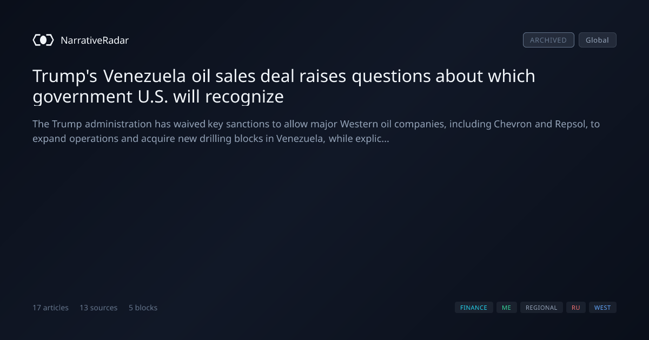
Task: Open the 5 blocks count
Action: point(143,308)
